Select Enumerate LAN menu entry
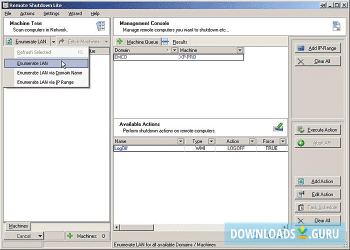 (46, 63)
